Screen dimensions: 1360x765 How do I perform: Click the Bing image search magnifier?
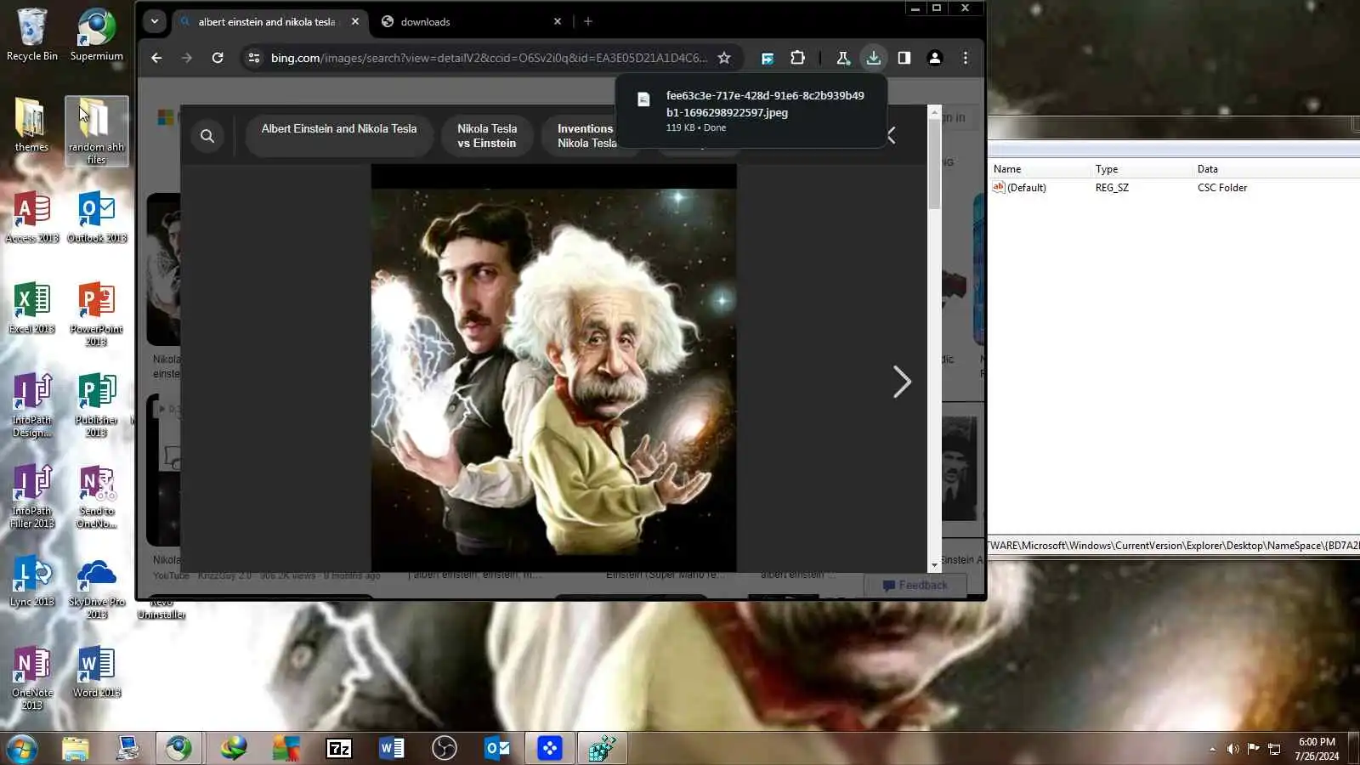pos(207,136)
